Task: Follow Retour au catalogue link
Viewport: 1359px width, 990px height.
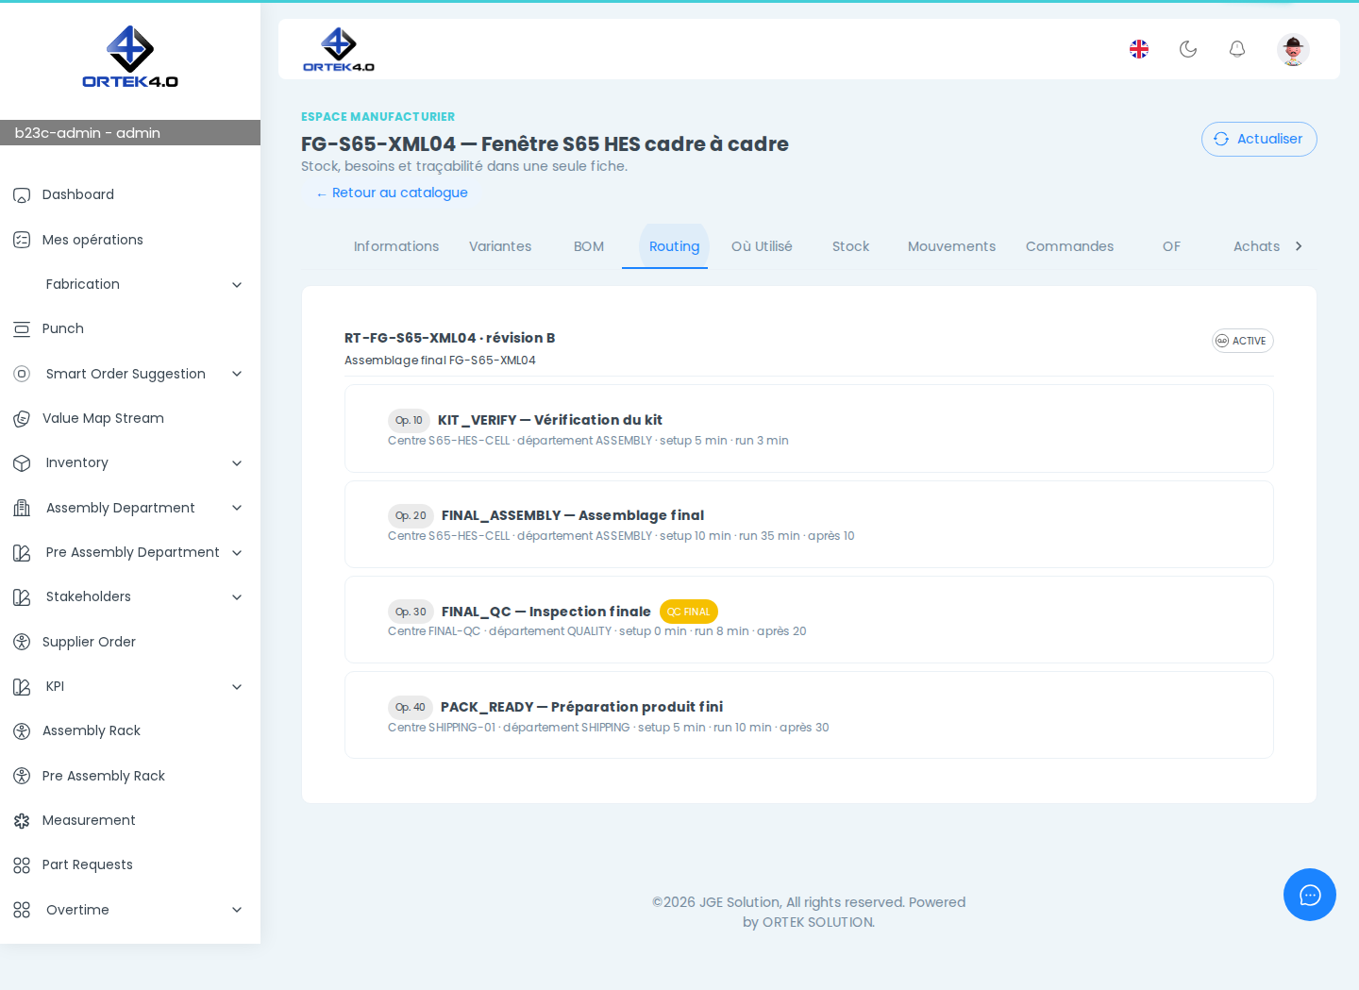Action: tap(392, 193)
